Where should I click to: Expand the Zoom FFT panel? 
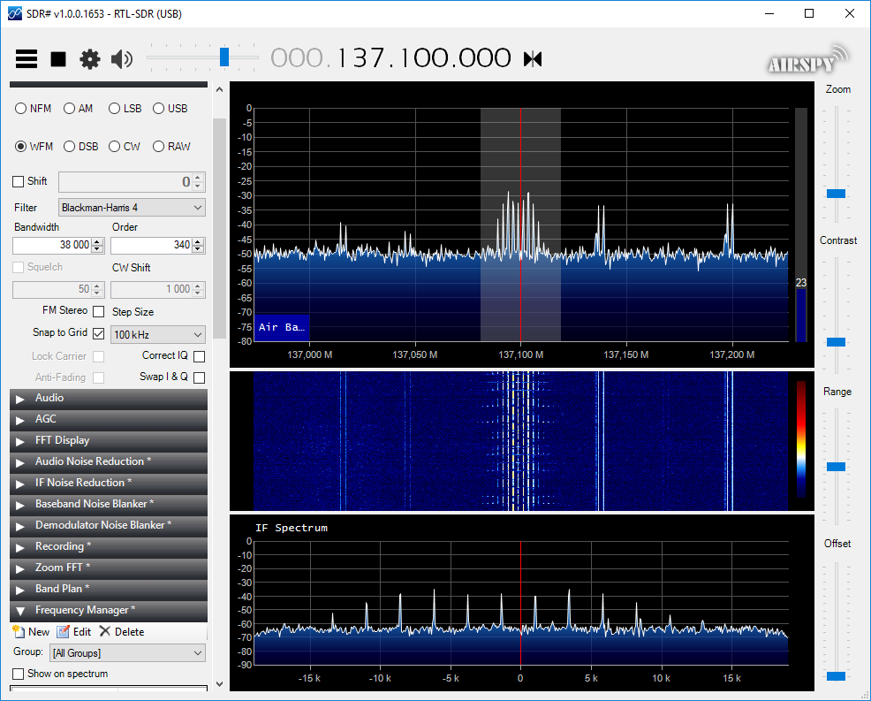[x=109, y=568]
